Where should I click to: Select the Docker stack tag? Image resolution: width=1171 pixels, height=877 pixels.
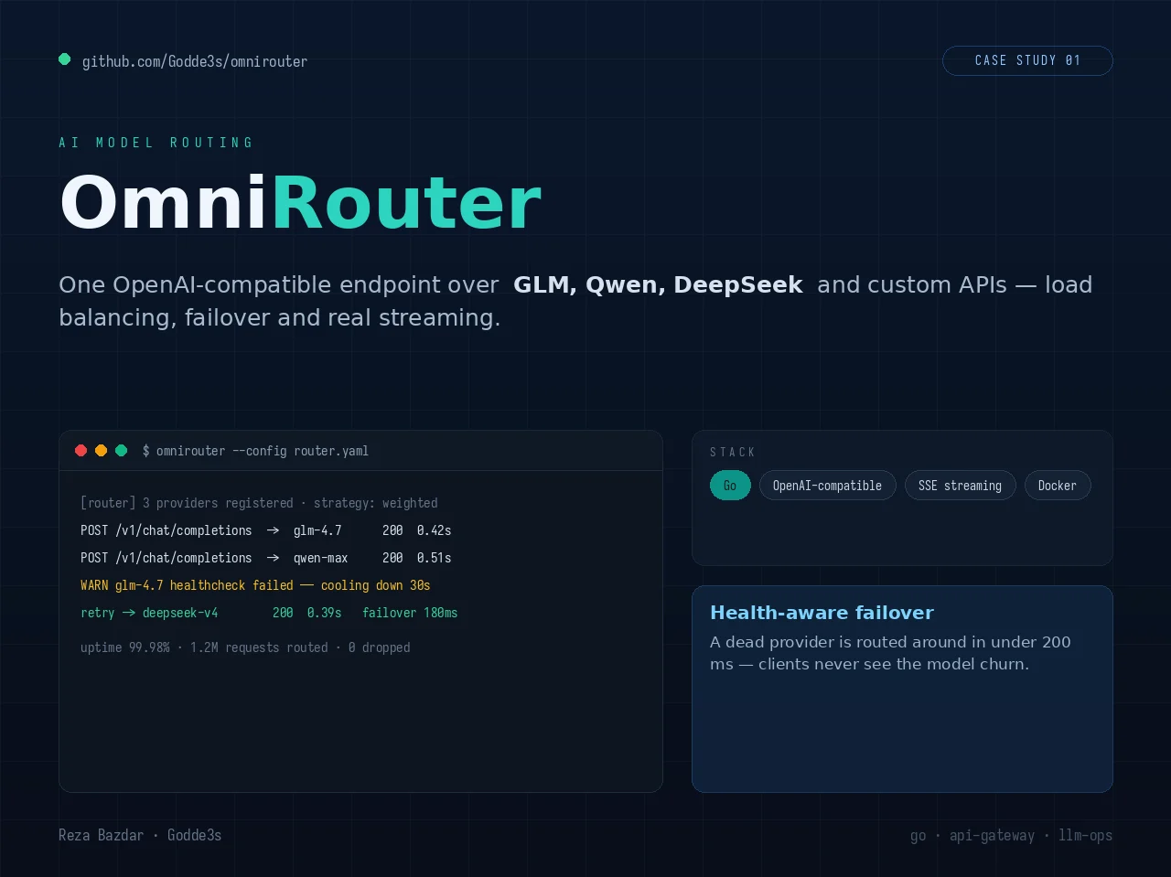(x=1058, y=486)
